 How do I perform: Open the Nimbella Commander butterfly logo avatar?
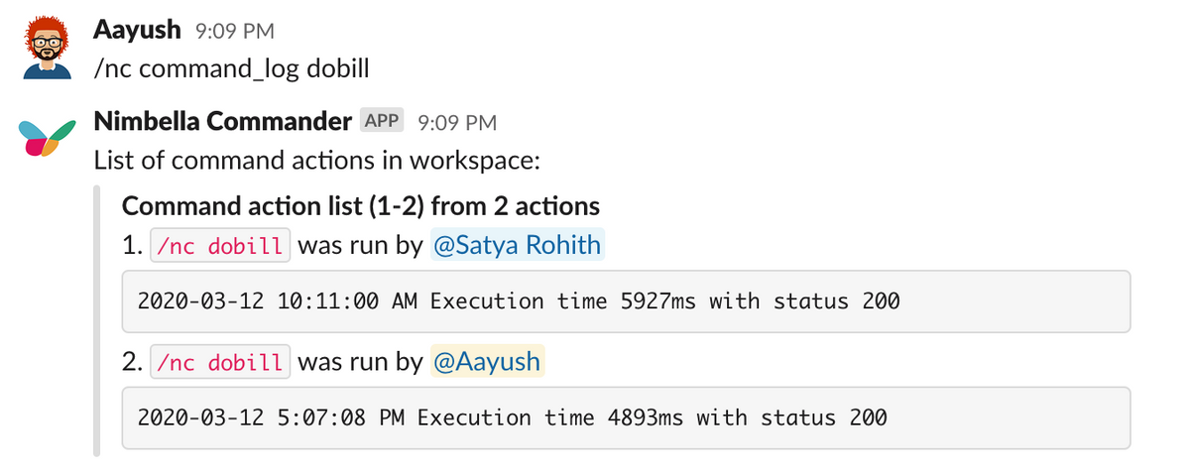coord(48,135)
